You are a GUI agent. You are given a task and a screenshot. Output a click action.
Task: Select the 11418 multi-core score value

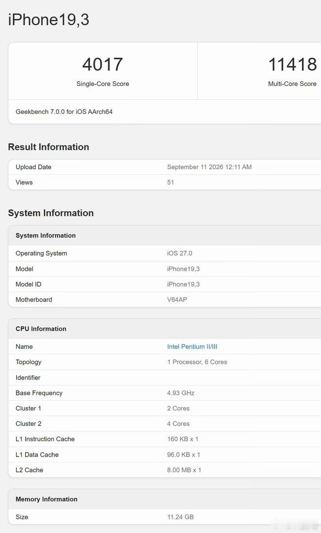pyautogui.click(x=292, y=65)
